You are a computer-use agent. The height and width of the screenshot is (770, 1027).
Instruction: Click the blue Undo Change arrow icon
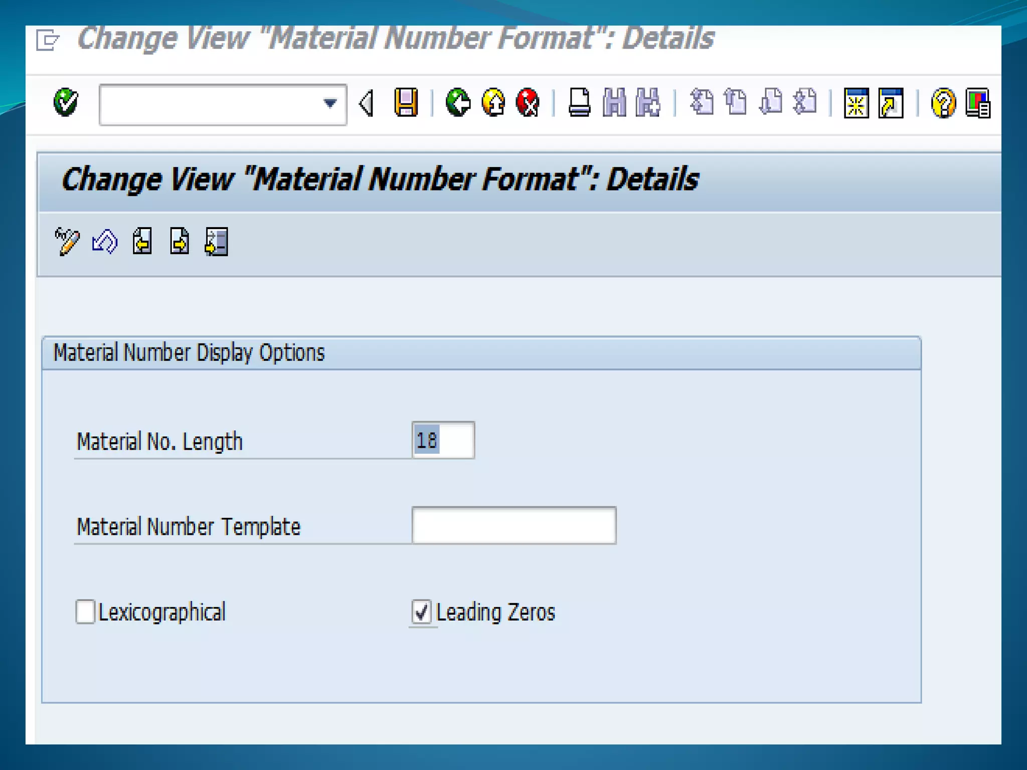[x=105, y=242]
